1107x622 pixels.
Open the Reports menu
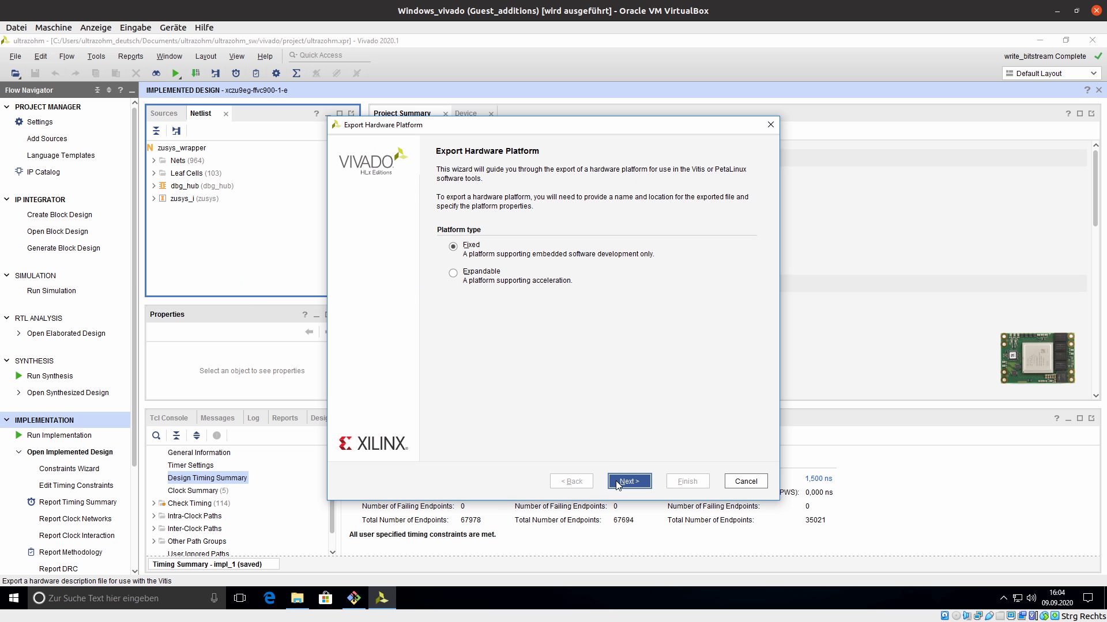coord(130,56)
